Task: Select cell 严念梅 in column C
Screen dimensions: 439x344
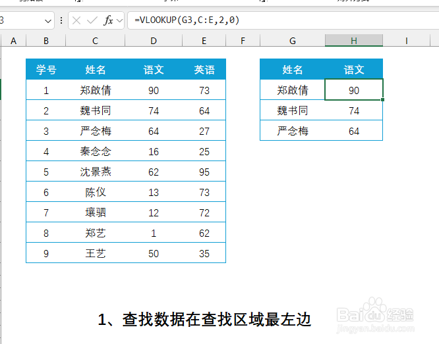Action: [95, 131]
